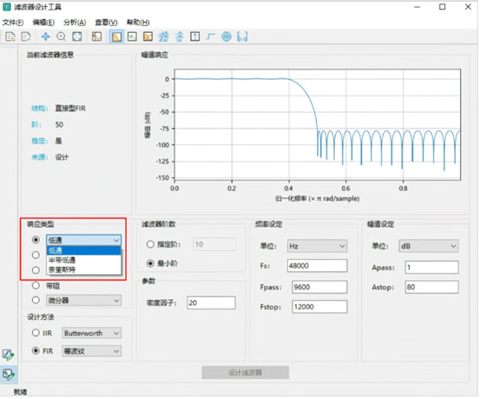Show filter coefficients icon
Image resolution: width=480 pixels, height=399 pixels.
[x=242, y=37]
